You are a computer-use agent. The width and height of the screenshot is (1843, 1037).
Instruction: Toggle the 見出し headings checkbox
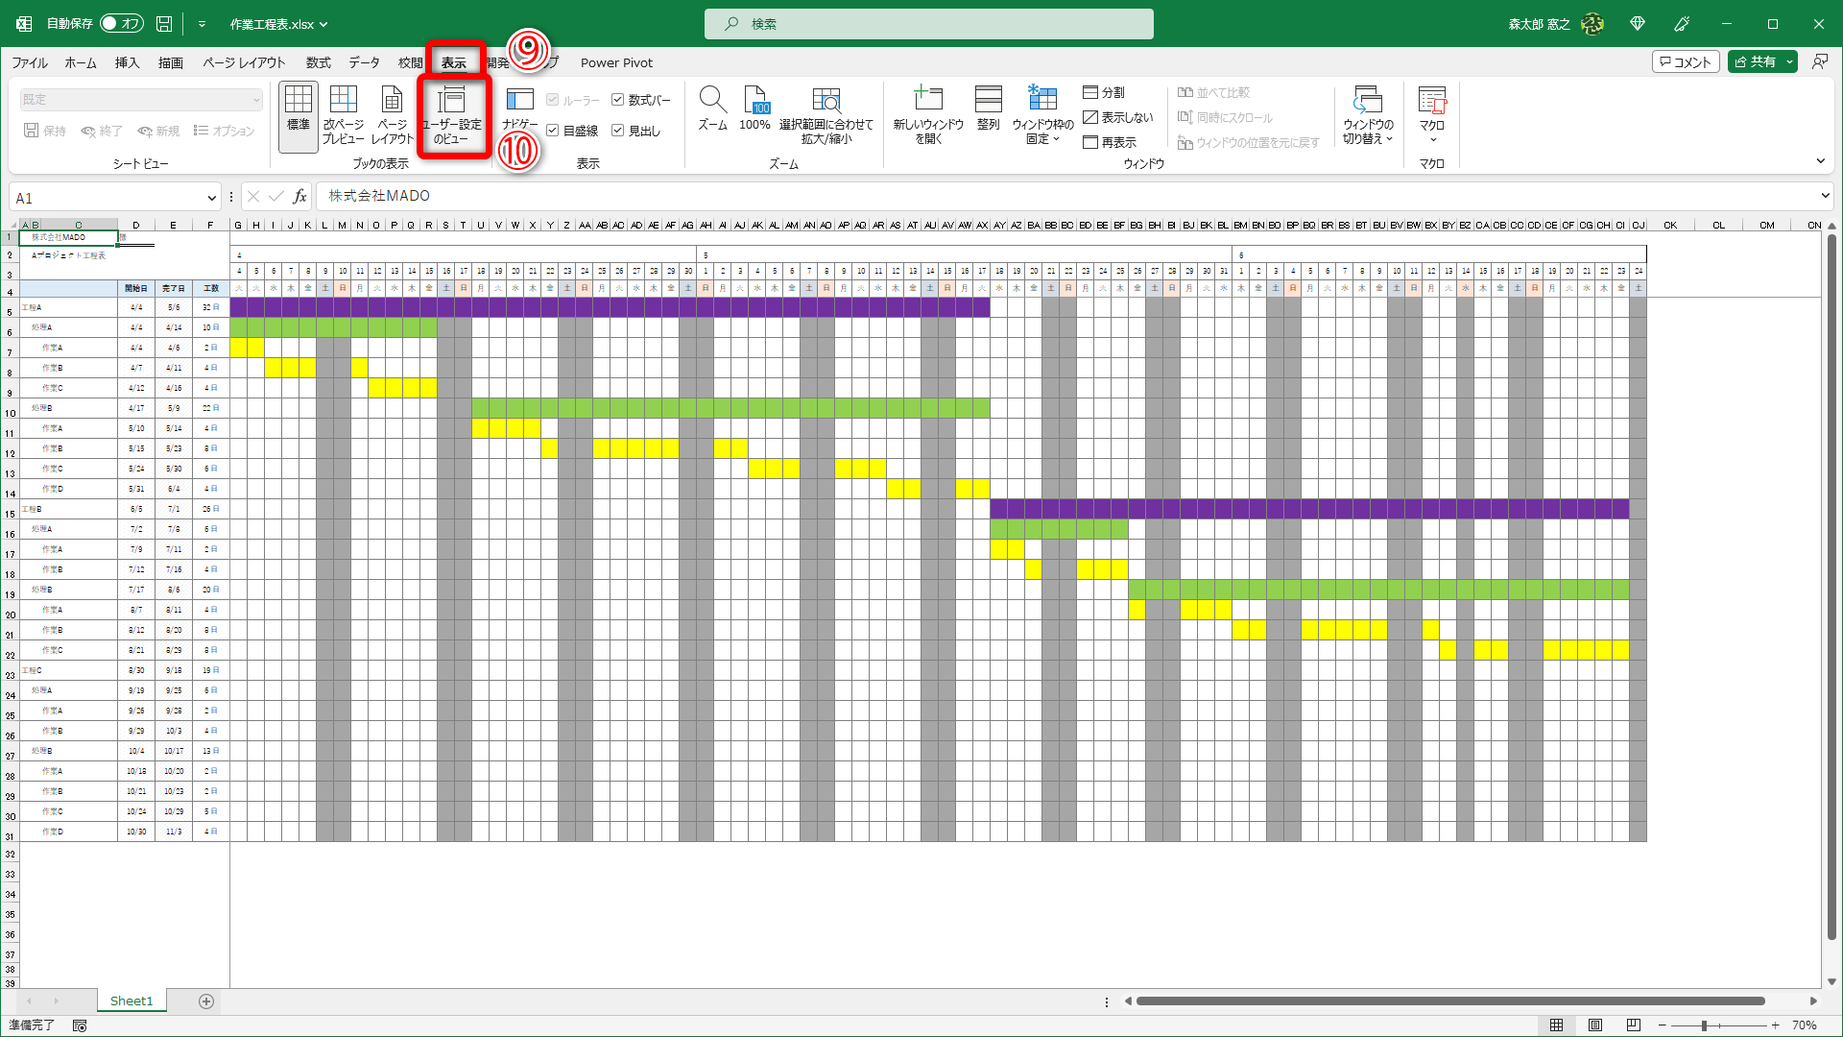click(618, 131)
